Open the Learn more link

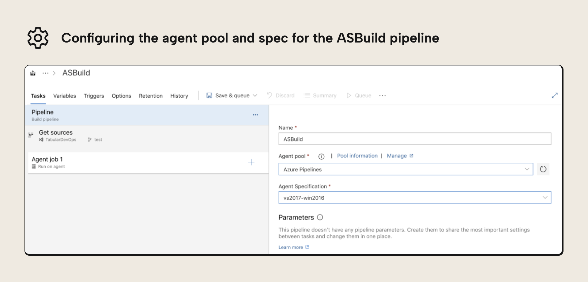point(294,247)
